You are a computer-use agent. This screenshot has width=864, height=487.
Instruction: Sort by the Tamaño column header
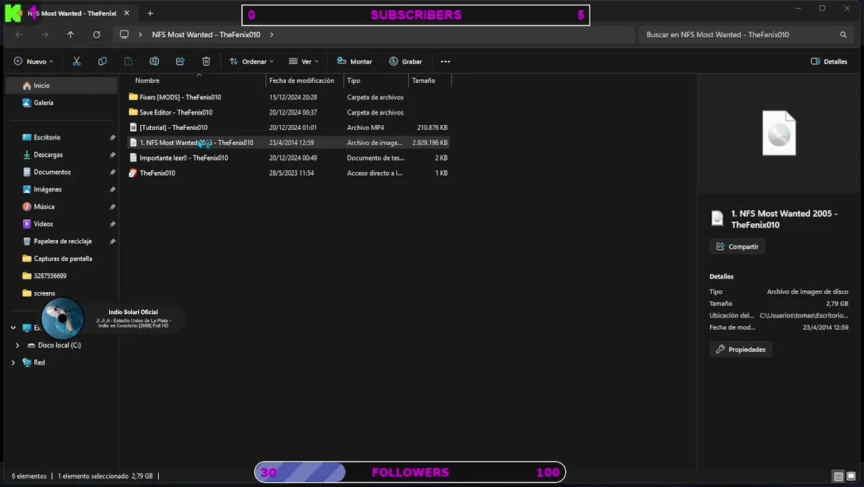[x=429, y=80]
